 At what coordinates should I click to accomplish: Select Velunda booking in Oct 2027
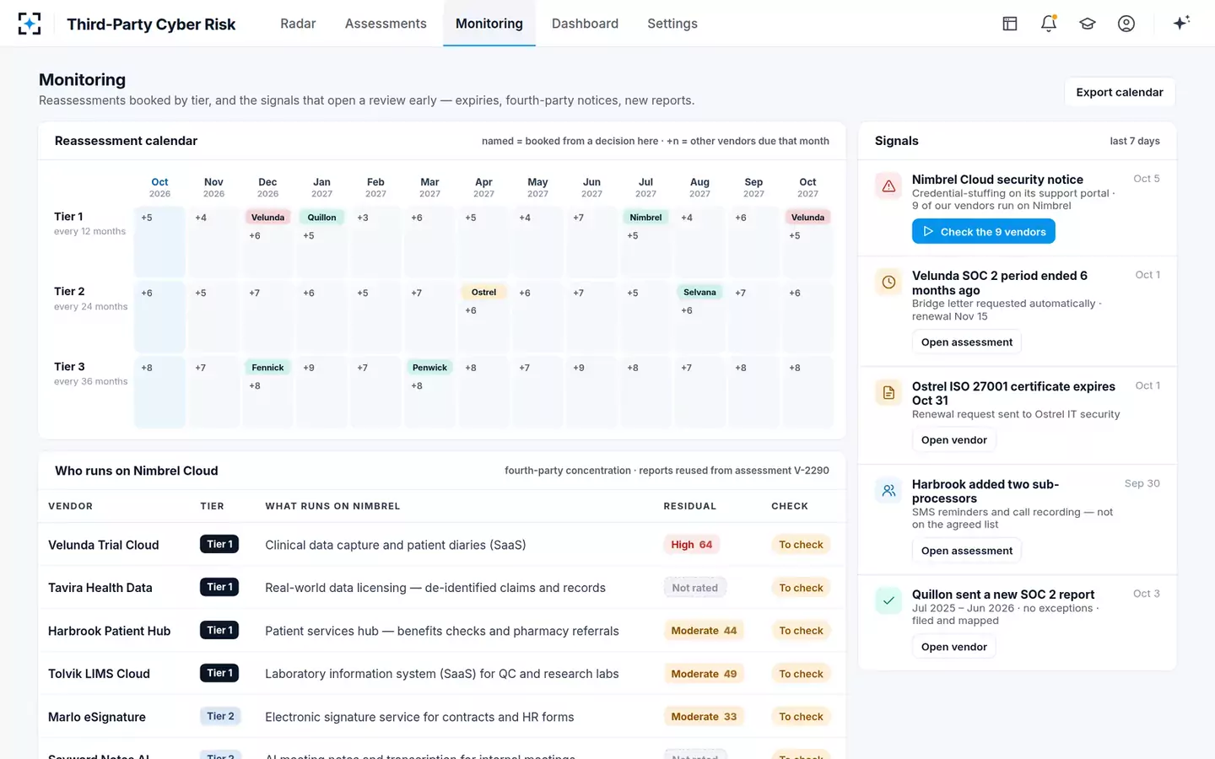(807, 218)
